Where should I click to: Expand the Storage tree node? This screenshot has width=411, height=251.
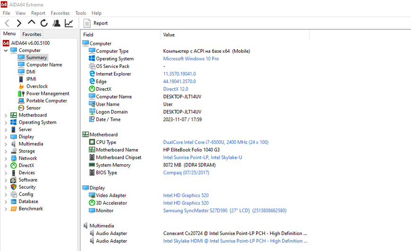click(x=6, y=151)
